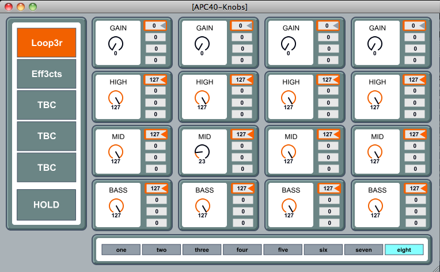
Task: Click the HIGH knob in the third column
Action: (289, 98)
